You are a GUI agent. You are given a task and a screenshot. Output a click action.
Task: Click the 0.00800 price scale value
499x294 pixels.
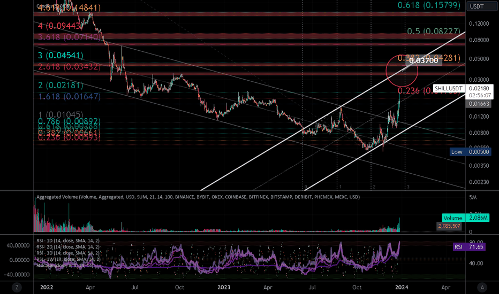tap(479, 133)
